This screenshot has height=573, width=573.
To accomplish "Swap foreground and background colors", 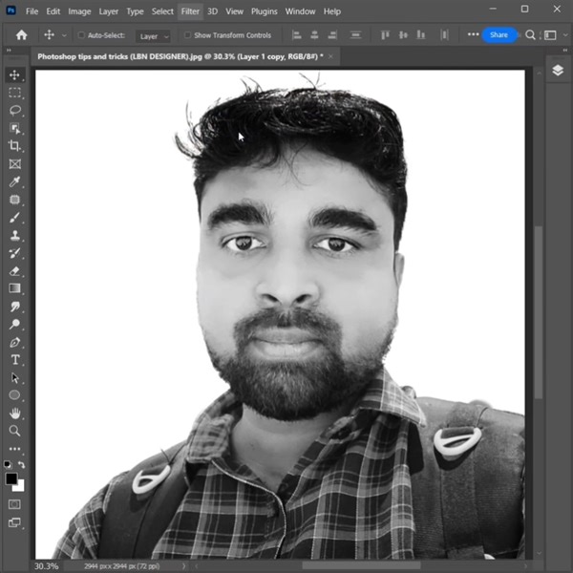I will [x=22, y=465].
